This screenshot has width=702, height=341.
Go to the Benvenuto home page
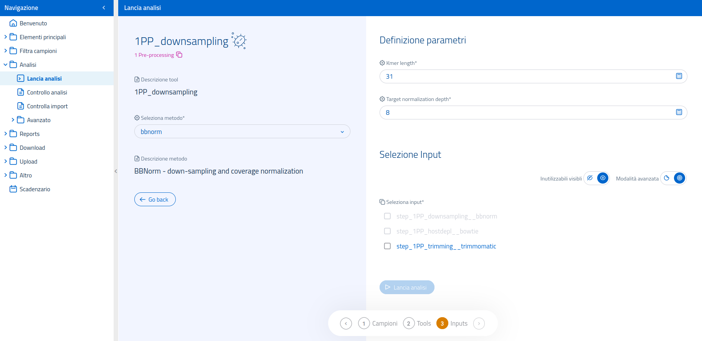coord(33,23)
